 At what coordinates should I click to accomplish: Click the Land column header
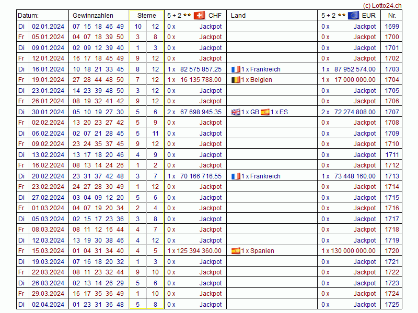238,16
